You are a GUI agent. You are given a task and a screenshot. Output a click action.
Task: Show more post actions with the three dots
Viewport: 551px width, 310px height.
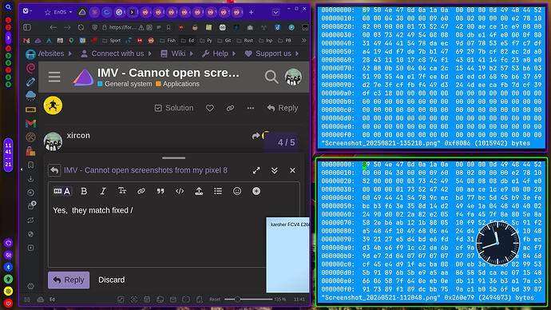(x=251, y=108)
